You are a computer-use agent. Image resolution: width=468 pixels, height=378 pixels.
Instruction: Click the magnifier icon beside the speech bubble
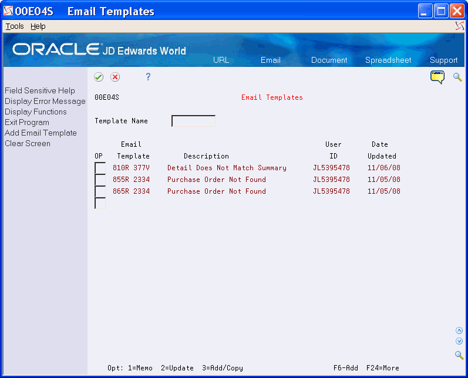coord(457,77)
